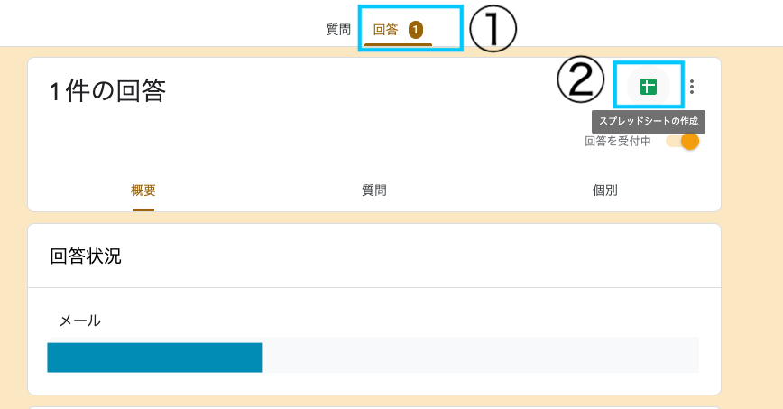The width and height of the screenshot is (783, 409).
Task: Switch to the top 質問 tab
Action: (338, 30)
